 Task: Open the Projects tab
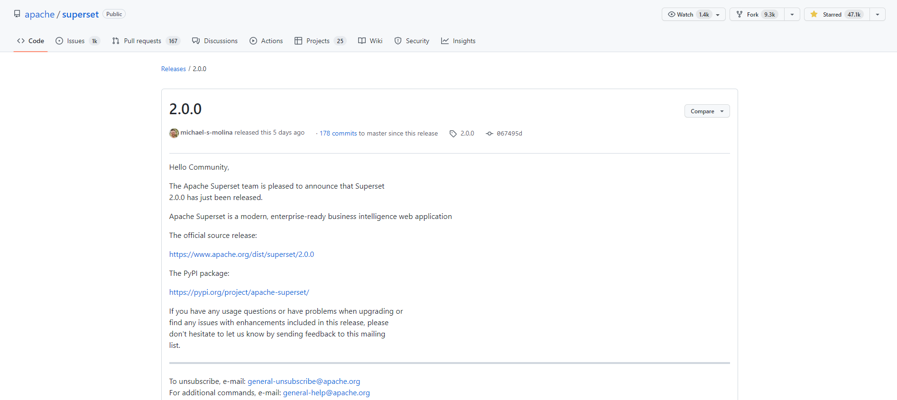(x=321, y=41)
